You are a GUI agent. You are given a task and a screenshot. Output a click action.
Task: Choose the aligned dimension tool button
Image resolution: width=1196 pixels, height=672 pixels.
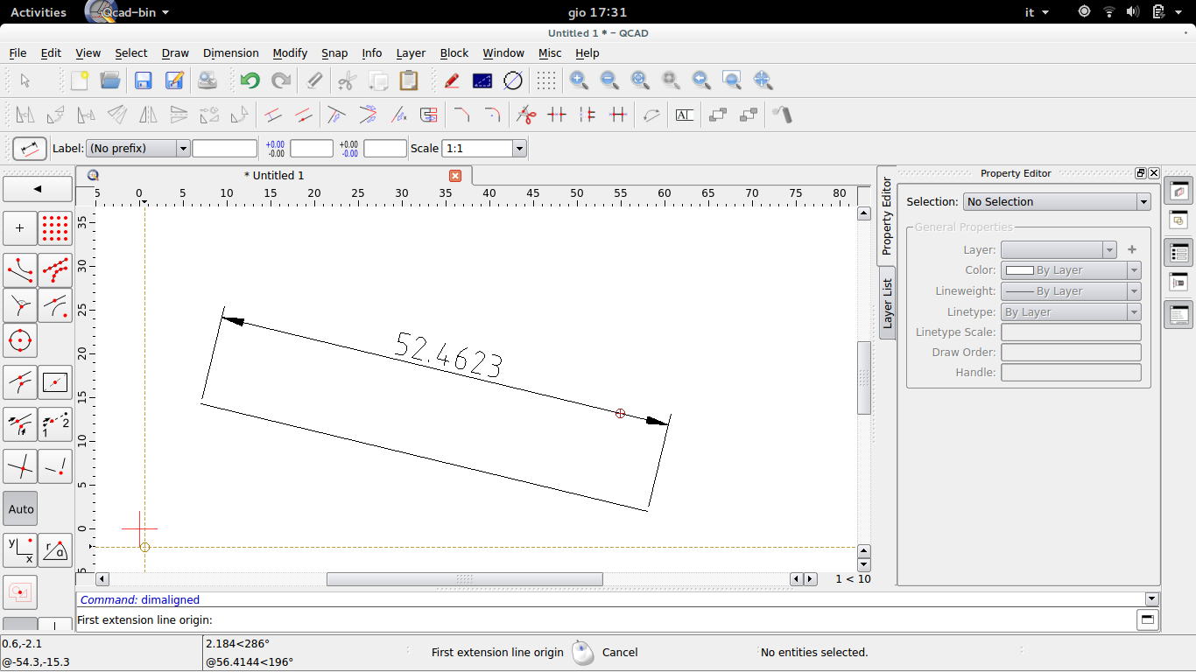click(30, 149)
